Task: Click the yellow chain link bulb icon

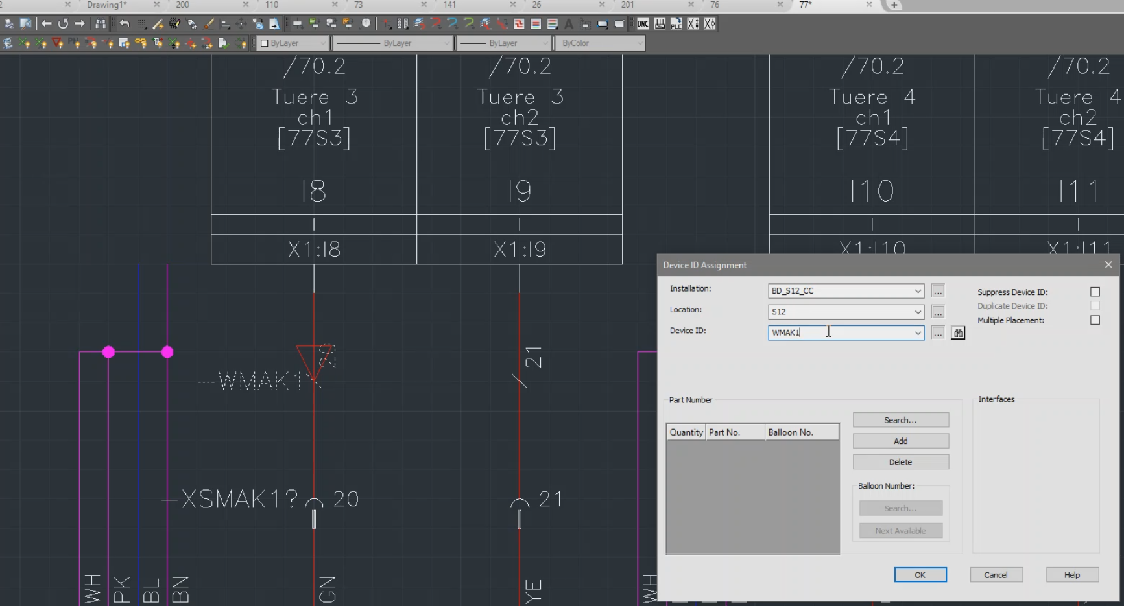Action: coord(141,43)
